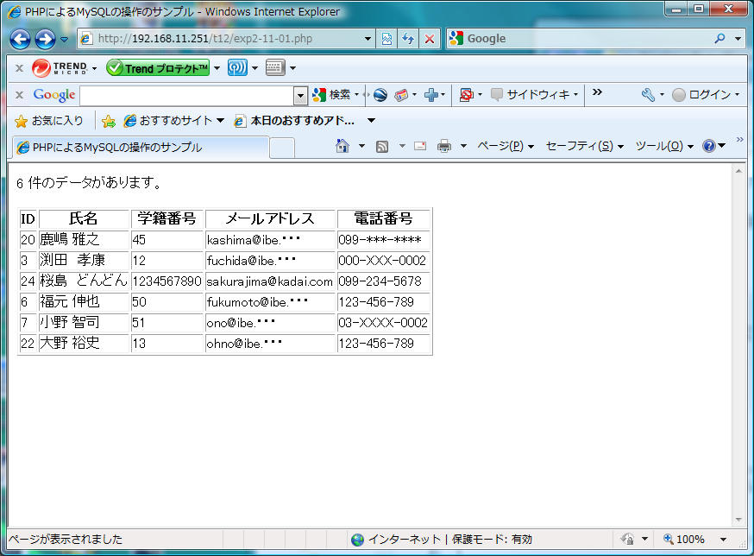This screenshot has width=754, height=556.
Task: Open the status bar 100% zoom dropdown
Action: tap(723, 540)
